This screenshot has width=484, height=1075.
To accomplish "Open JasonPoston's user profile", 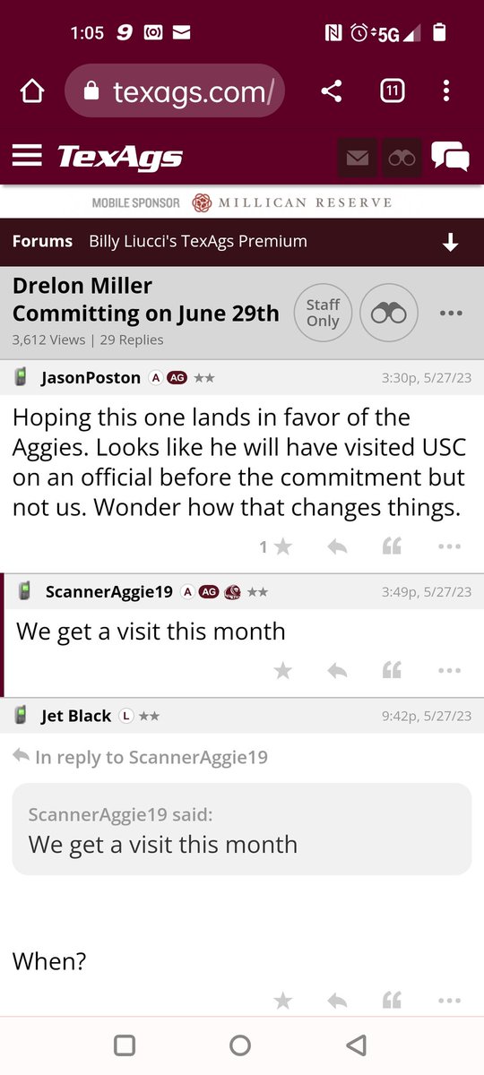I will pos(91,378).
